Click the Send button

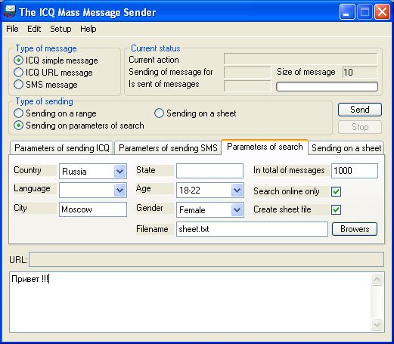pyautogui.click(x=360, y=110)
